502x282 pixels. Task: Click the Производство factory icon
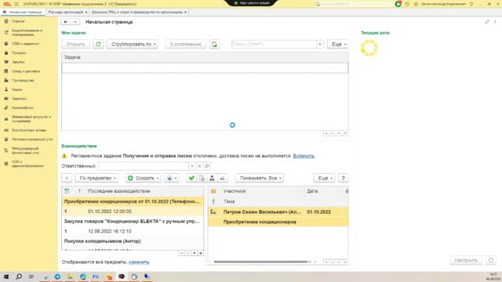point(6,80)
